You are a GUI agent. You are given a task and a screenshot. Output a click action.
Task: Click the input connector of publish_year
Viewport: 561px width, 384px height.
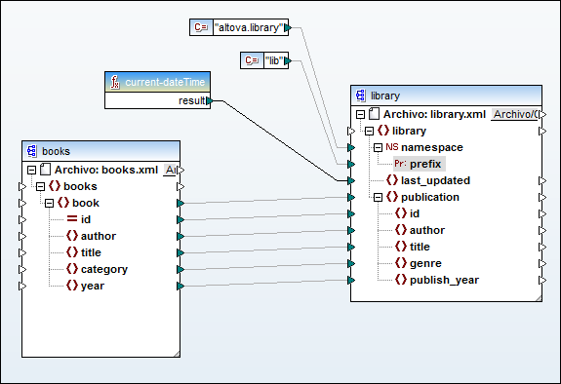351,280
